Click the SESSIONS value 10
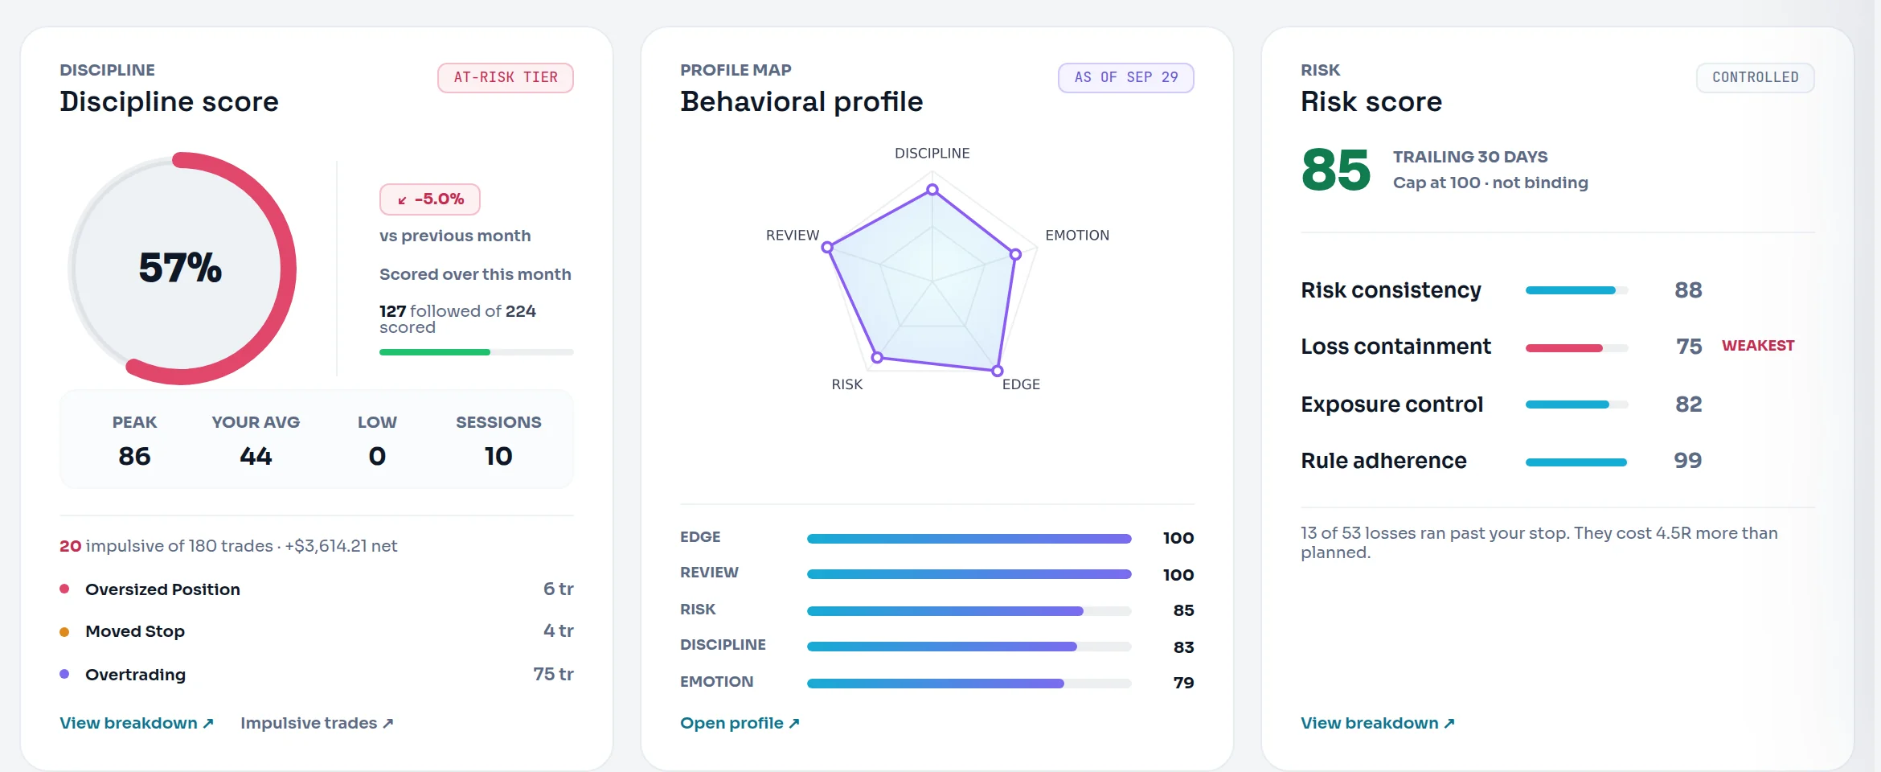The height and width of the screenshot is (772, 1881). point(498,456)
